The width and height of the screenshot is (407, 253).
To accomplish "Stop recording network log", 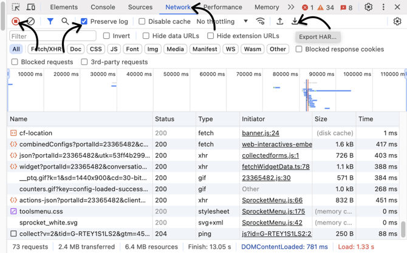I will (x=16, y=21).
